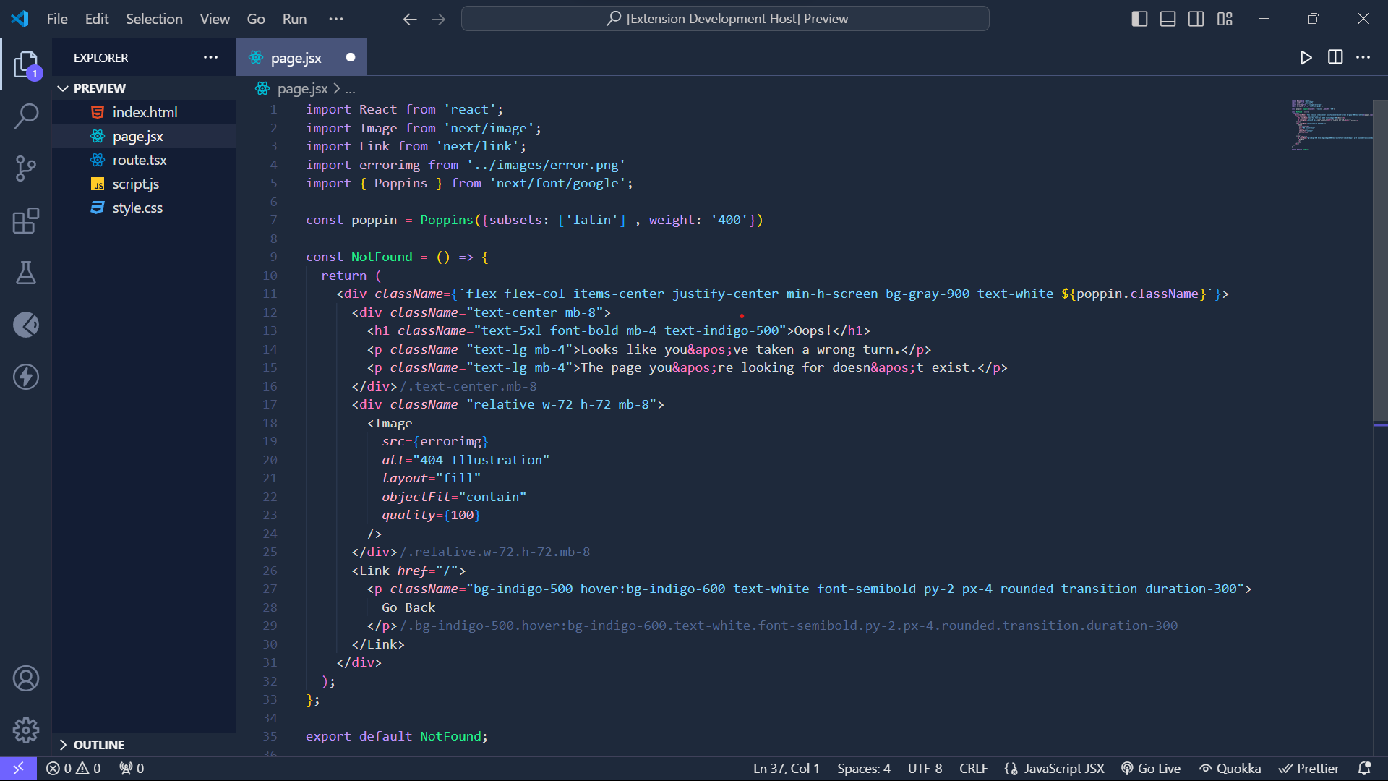1388x781 pixels.
Task: Change encoding UTF-8 in status bar
Action: pos(925,768)
